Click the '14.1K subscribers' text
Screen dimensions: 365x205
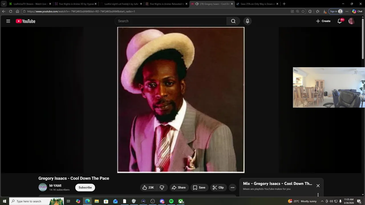pos(59,190)
